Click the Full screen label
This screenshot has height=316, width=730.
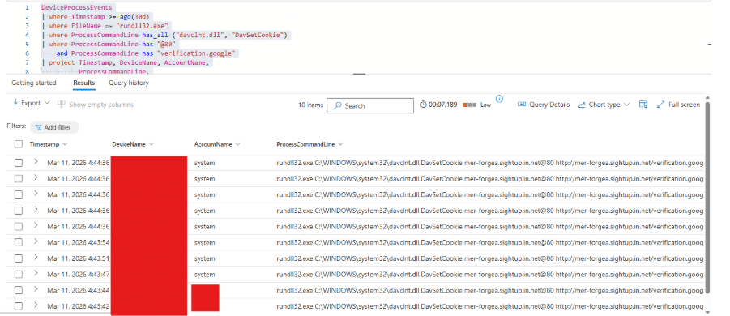(684, 105)
